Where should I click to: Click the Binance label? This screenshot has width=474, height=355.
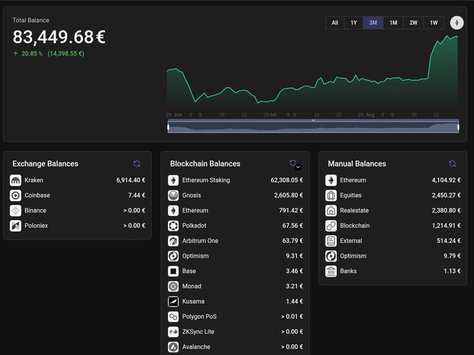click(x=36, y=210)
